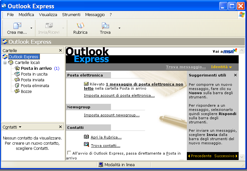
Task: Click the (1) unread count beside Posta in arrivo
Action: tap(57, 68)
